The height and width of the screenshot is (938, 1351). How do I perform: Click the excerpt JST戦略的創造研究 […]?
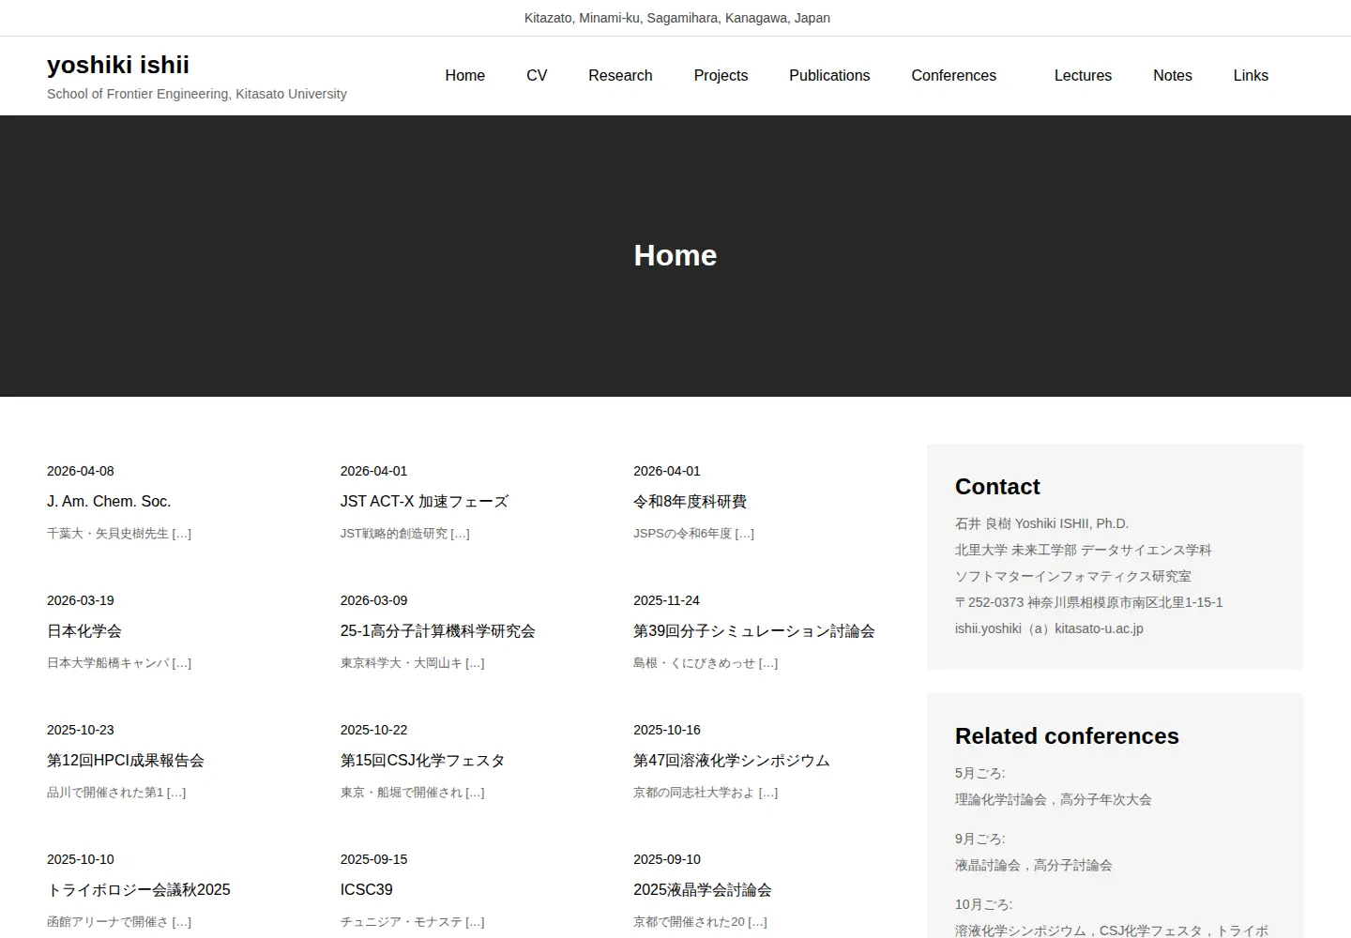click(405, 534)
